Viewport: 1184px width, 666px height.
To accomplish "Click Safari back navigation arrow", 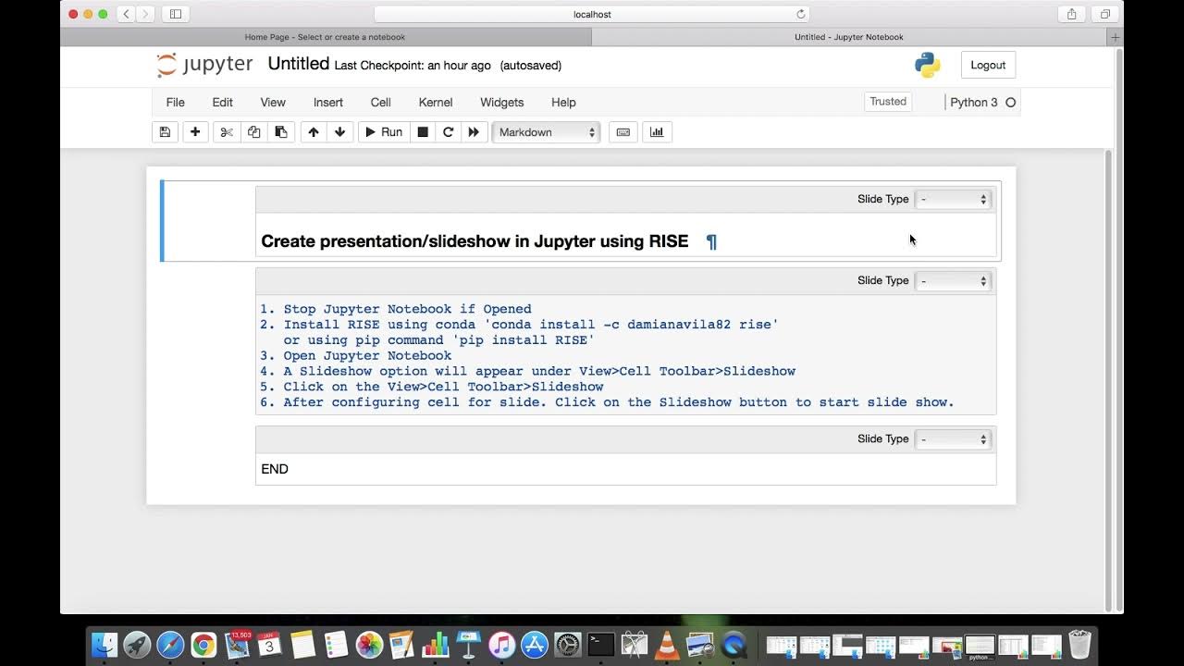I will click(x=127, y=14).
